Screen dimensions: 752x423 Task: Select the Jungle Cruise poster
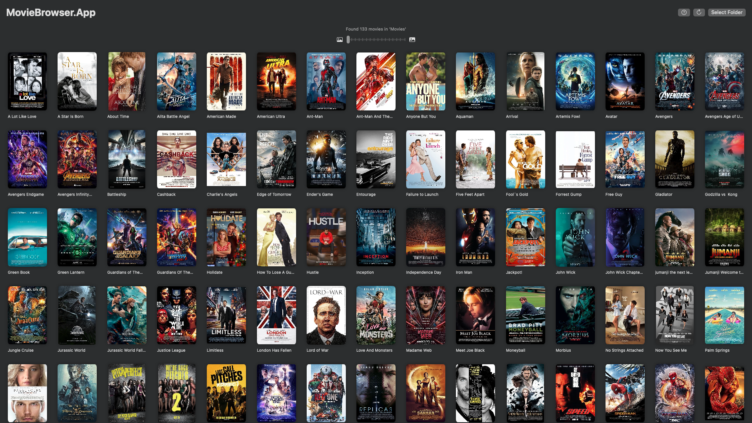[27, 315]
